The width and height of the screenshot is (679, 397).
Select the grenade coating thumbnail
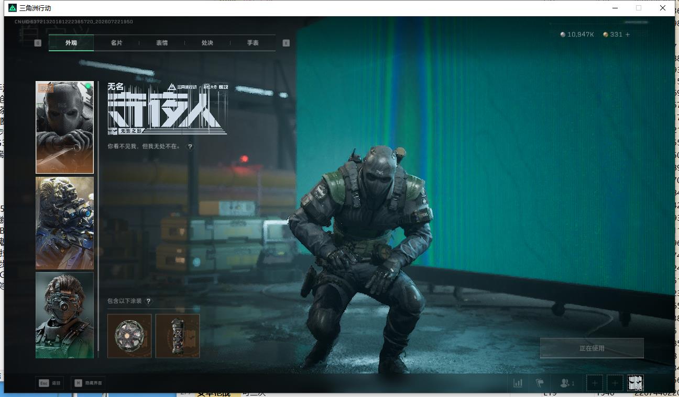178,336
